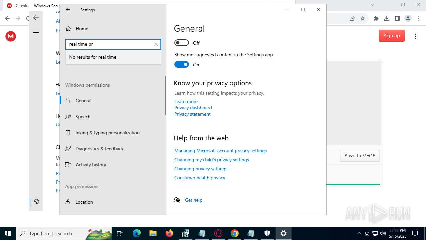The width and height of the screenshot is (426, 240).
Task: Click the lock icon beside General
Action: click(68, 101)
